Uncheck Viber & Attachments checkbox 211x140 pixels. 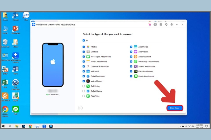pyautogui.click(x=131, y=66)
